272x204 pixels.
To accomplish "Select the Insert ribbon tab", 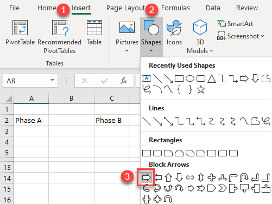I will pyautogui.click(x=81, y=8).
